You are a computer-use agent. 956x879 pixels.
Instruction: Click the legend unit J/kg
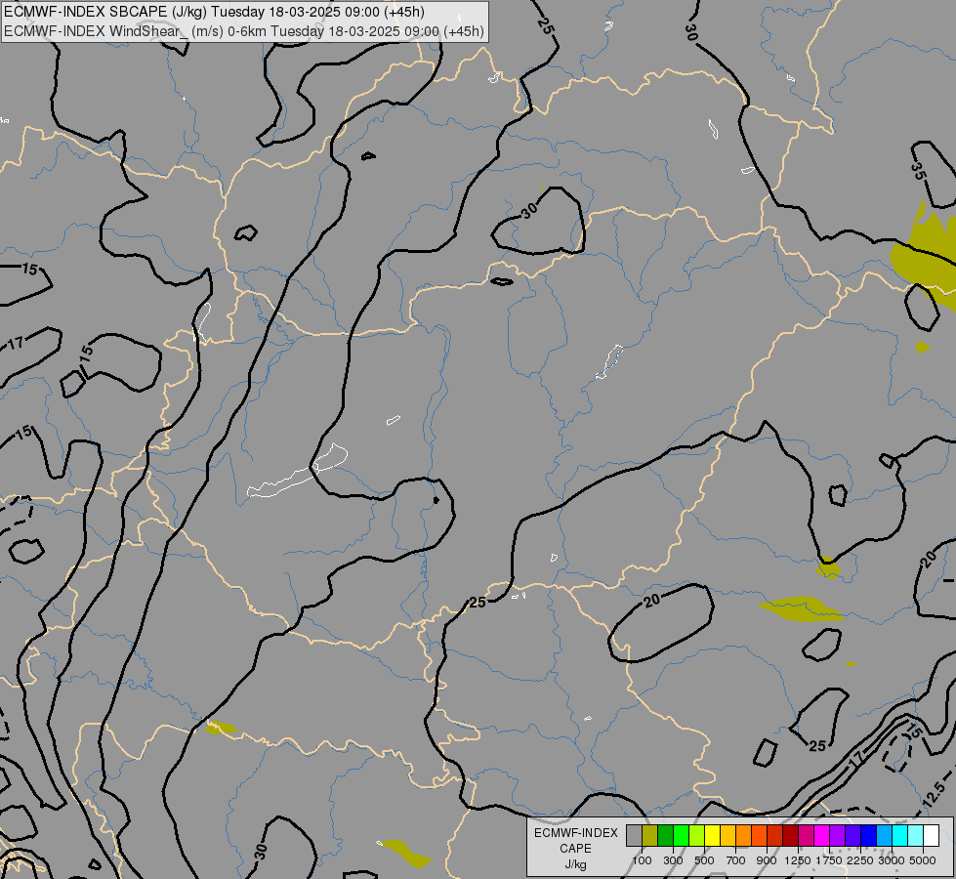point(575,865)
